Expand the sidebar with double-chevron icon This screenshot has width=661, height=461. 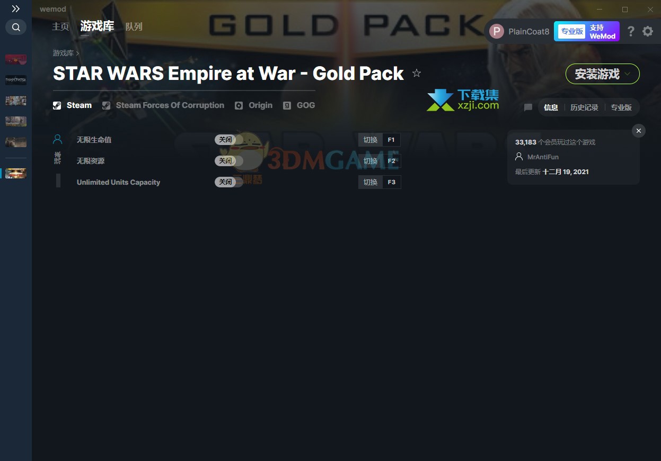[16, 9]
